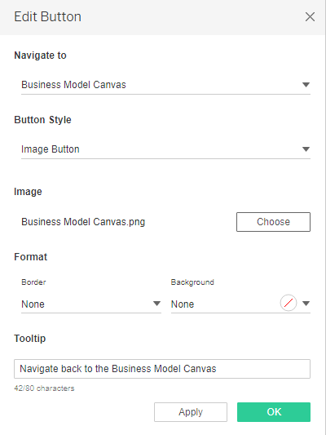Click the Format section heading
Image resolution: width=326 pixels, height=435 pixels.
tap(31, 257)
